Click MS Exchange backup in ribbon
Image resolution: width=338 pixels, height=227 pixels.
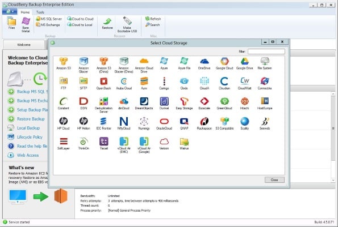48,25
